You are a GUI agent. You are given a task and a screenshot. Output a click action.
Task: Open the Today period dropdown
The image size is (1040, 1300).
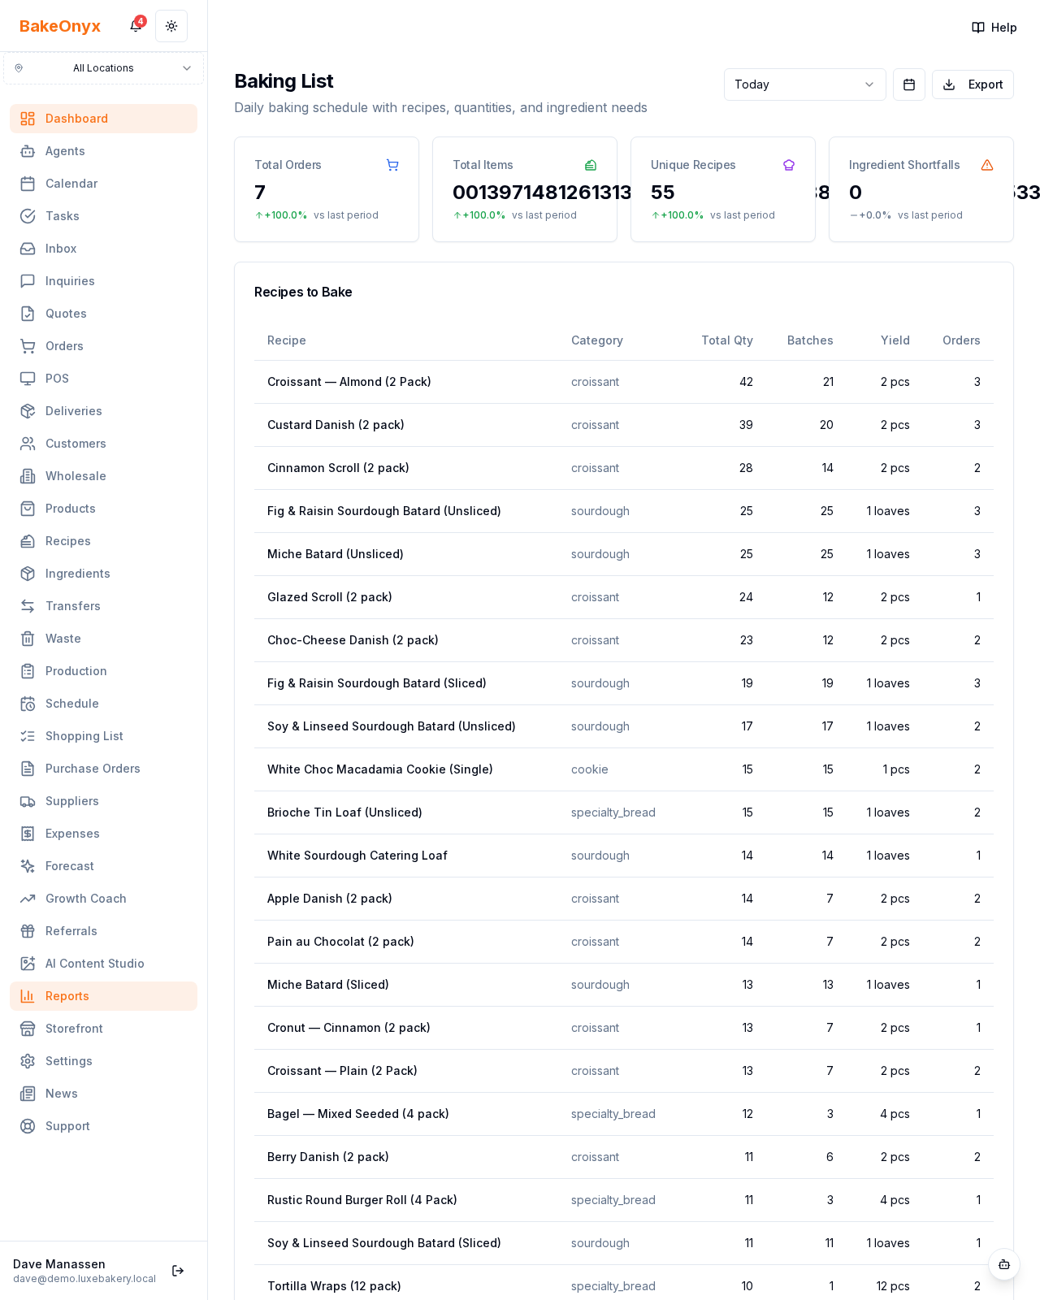(805, 84)
